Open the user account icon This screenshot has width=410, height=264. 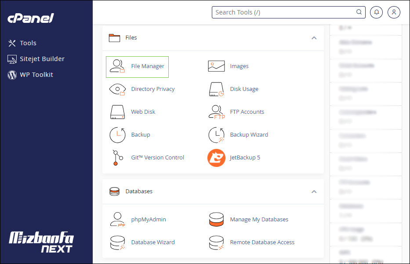(x=394, y=12)
